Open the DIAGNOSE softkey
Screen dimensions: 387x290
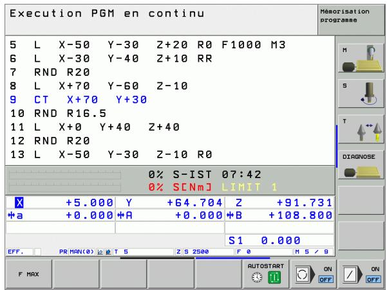coord(361,165)
